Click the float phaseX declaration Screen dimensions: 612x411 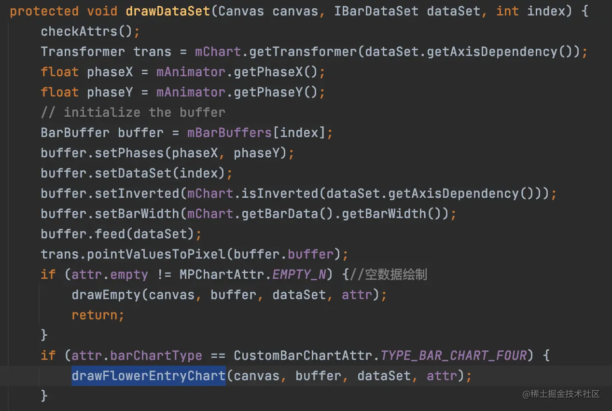[x=87, y=72]
